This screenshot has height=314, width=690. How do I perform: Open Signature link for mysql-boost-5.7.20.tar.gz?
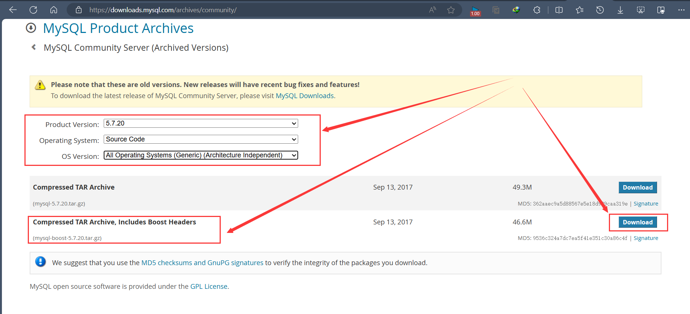(x=646, y=238)
